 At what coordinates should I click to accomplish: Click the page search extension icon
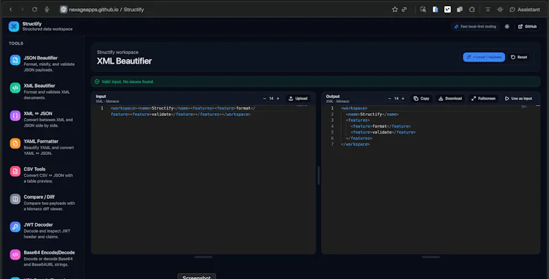(x=423, y=10)
